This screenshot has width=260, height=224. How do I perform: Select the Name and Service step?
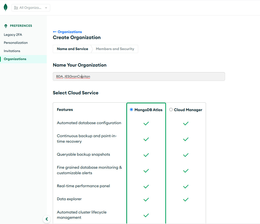(72, 49)
